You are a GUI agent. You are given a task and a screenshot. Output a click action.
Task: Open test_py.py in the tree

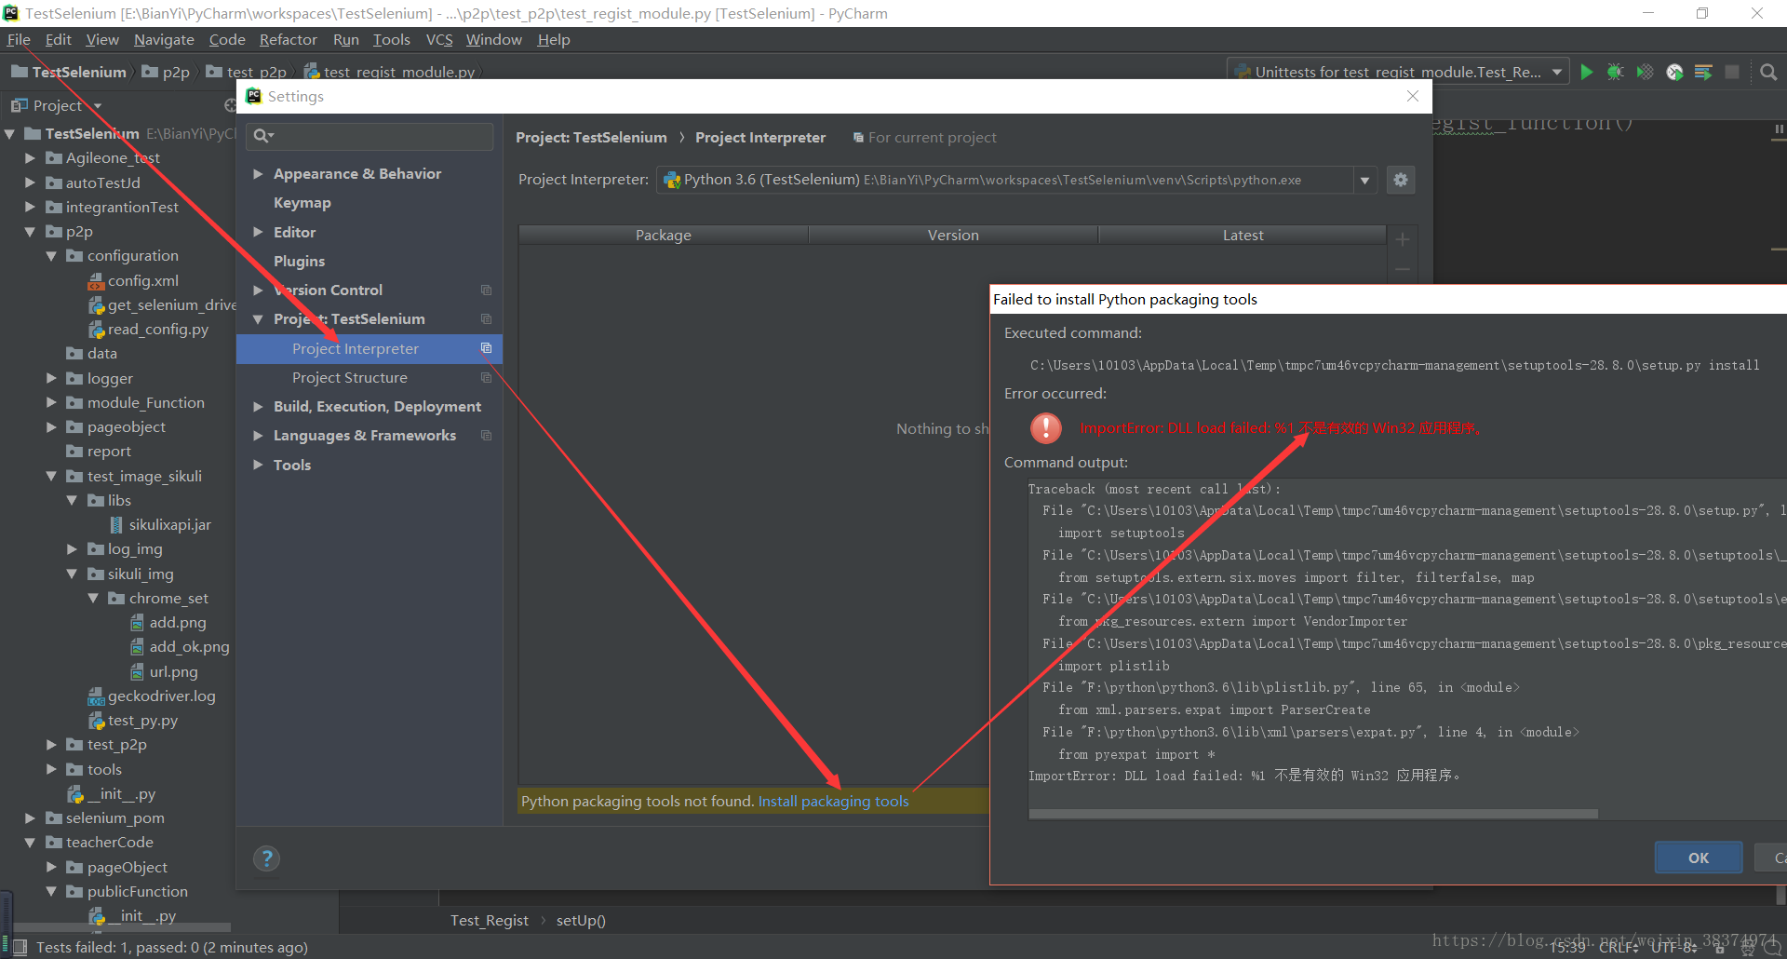pos(142,720)
